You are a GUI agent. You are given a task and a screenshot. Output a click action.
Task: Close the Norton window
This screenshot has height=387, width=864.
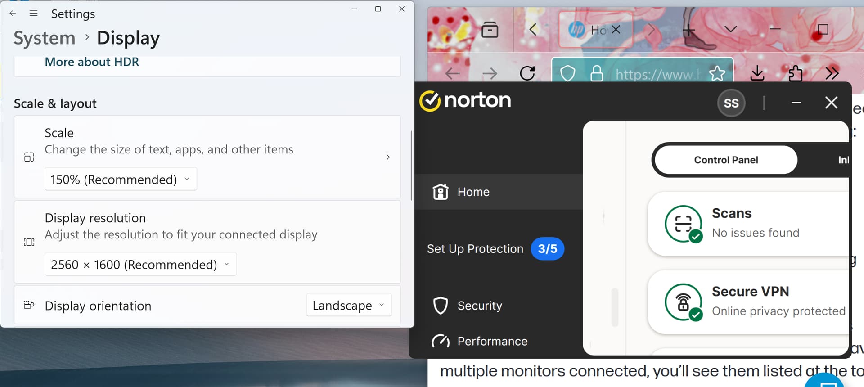tap(831, 103)
